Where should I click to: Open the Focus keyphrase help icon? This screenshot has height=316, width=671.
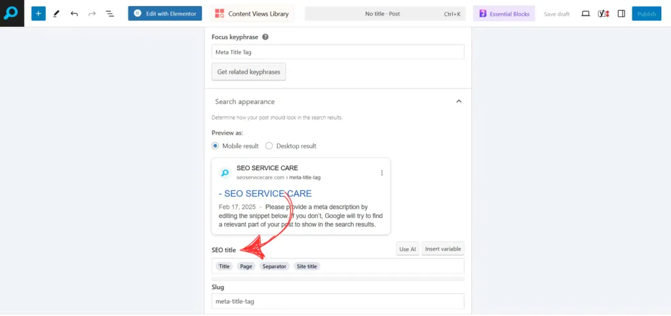pyautogui.click(x=265, y=37)
